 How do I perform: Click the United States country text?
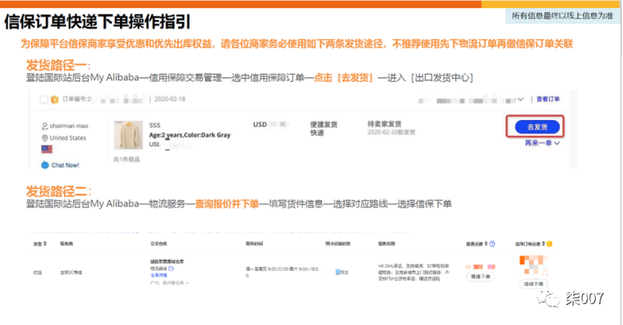point(68,138)
